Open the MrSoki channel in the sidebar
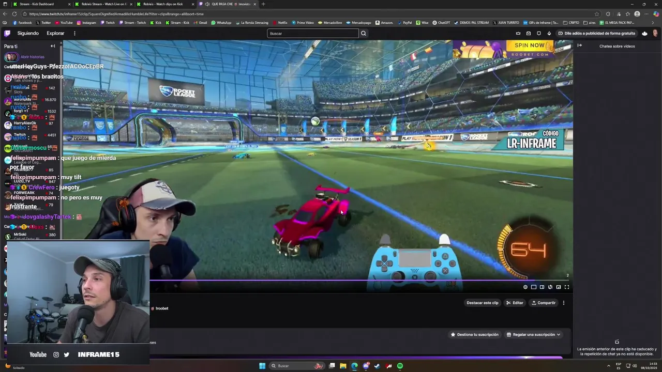 (x=30, y=236)
